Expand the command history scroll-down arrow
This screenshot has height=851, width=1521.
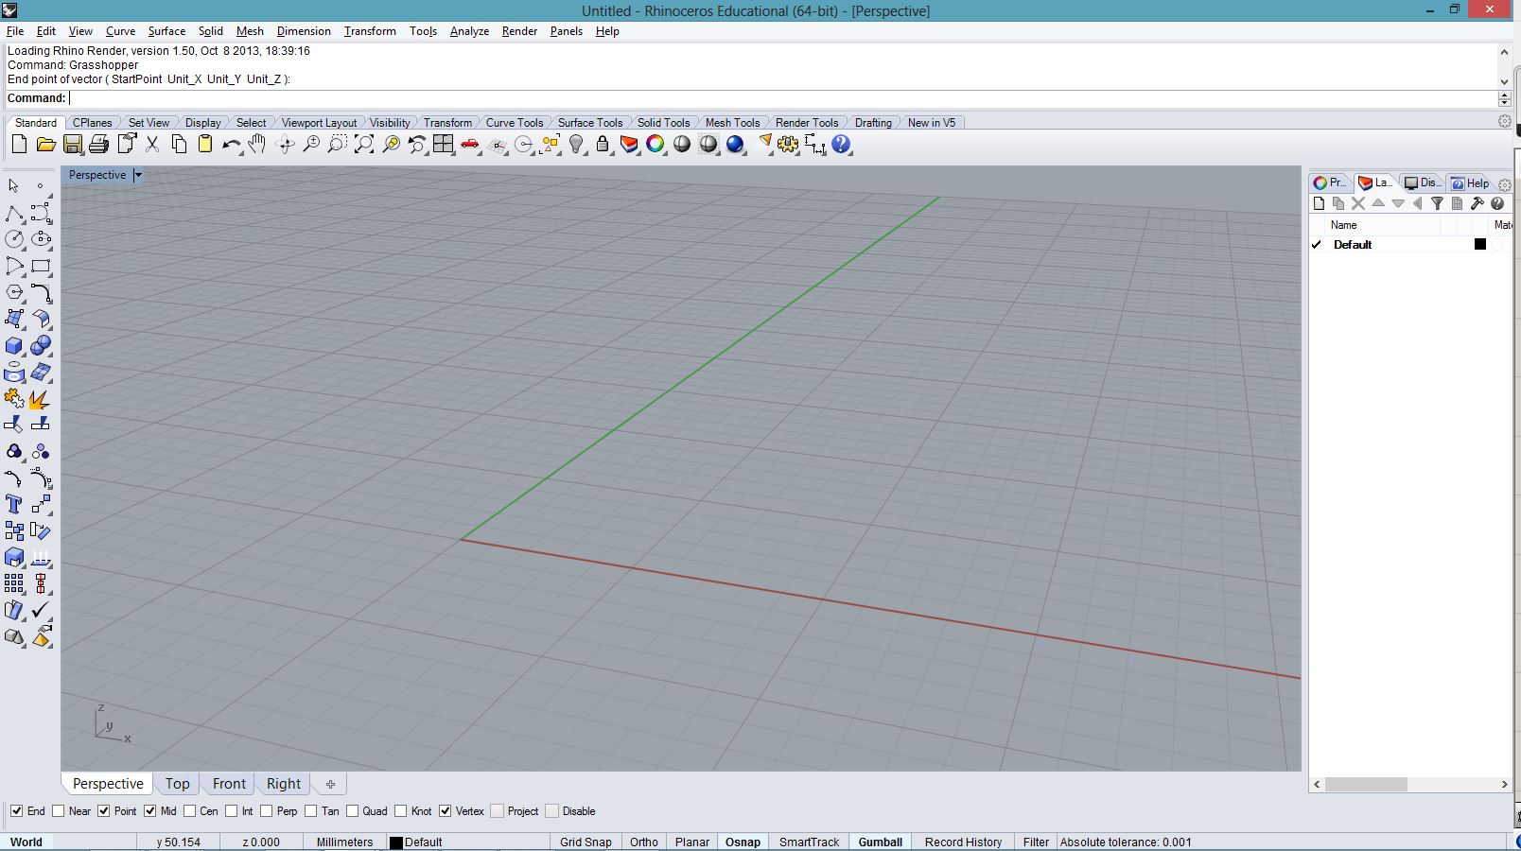[x=1504, y=80]
